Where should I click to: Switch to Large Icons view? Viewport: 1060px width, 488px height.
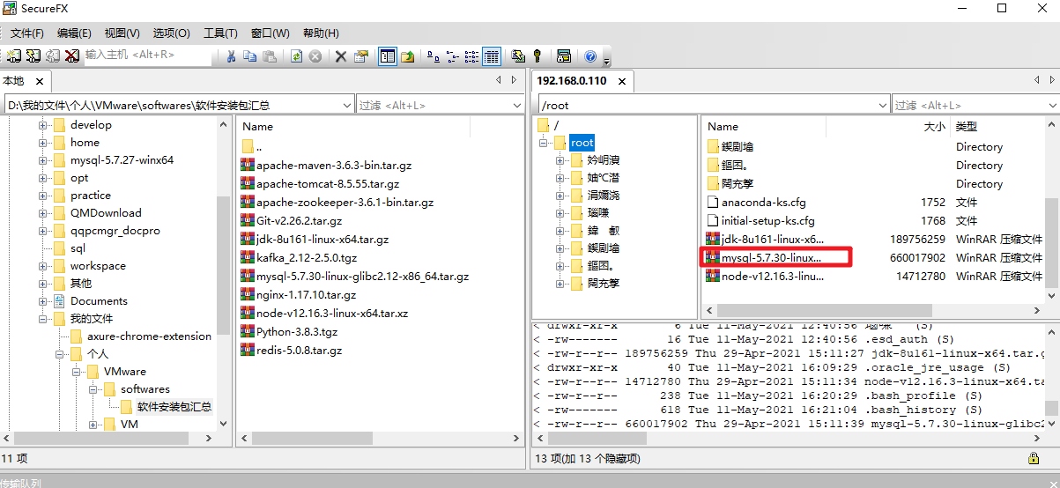coord(434,56)
